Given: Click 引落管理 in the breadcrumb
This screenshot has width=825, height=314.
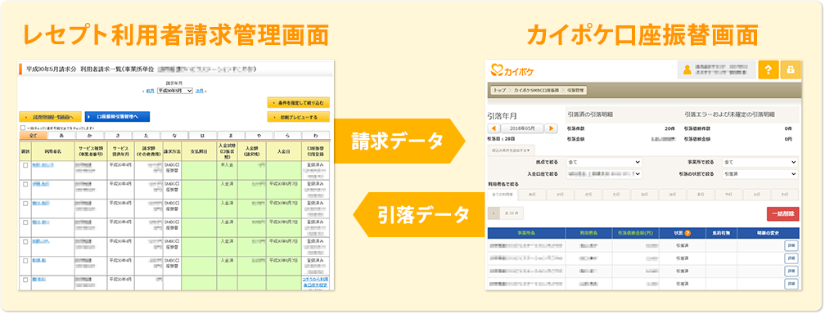Looking at the screenshot, I should 576,91.
